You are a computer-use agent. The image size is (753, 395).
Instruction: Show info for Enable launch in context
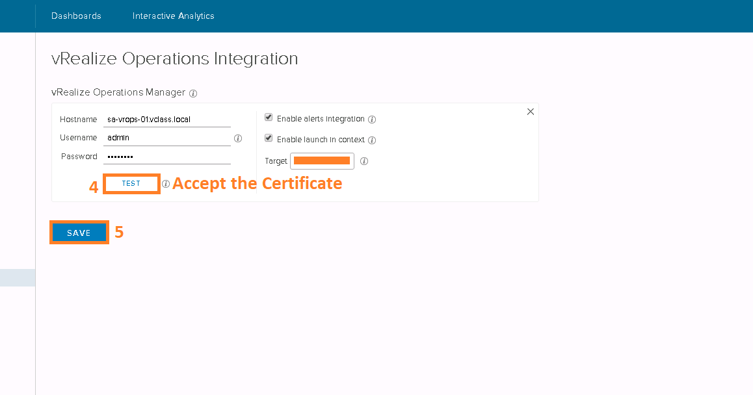click(x=372, y=140)
